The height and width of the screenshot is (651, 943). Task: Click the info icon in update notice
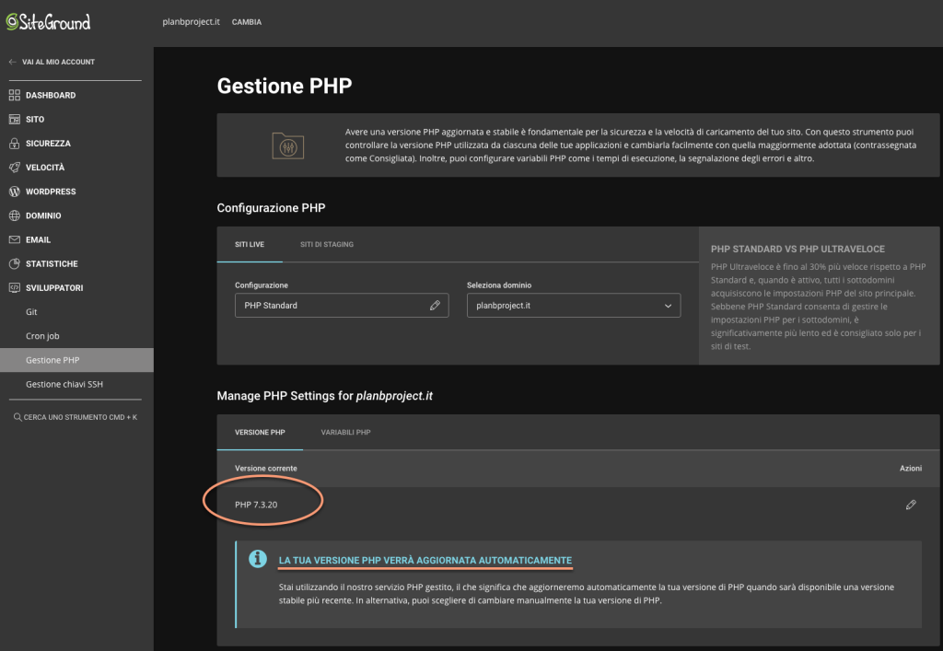point(258,559)
